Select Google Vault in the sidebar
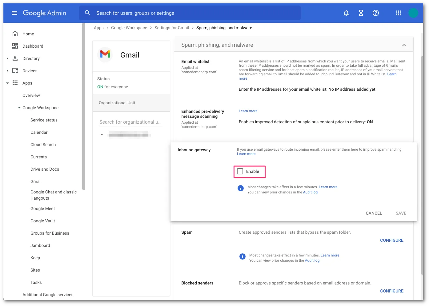The width and height of the screenshot is (429, 306). pos(43,221)
